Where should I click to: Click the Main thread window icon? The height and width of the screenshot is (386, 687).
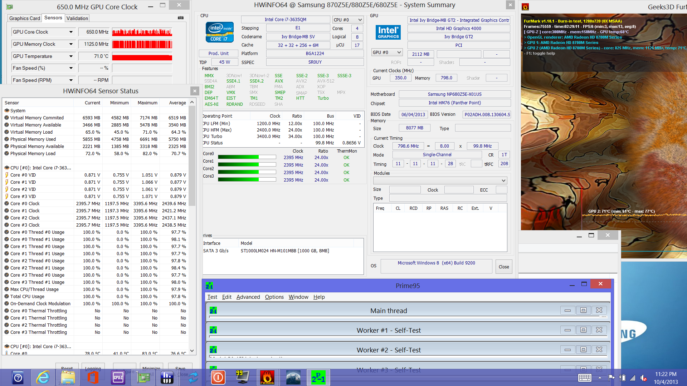click(213, 310)
